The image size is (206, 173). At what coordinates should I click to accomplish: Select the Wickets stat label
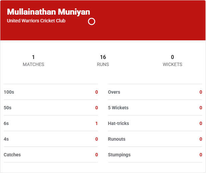pyautogui.click(x=172, y=64)
